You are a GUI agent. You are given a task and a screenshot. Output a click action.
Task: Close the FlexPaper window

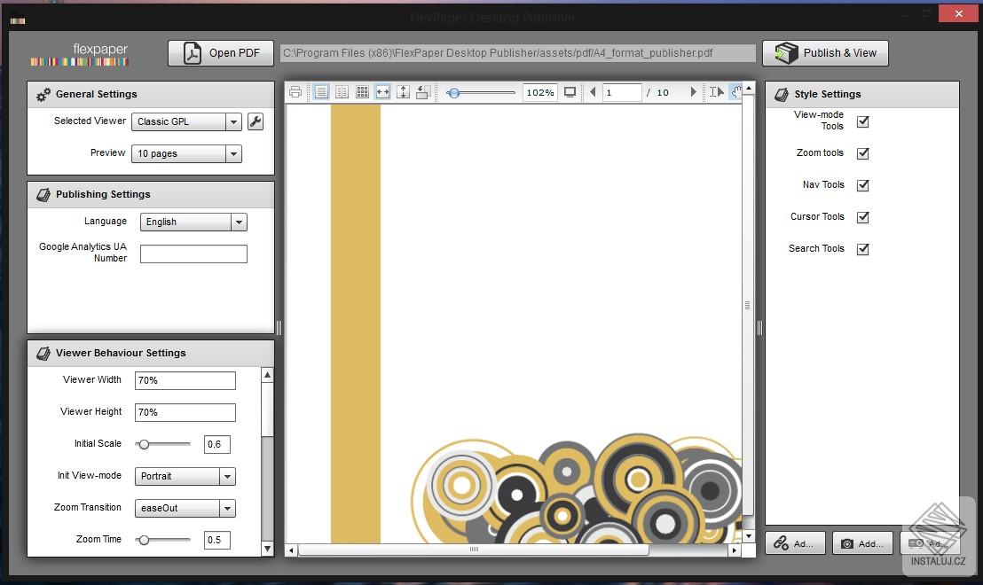(958, 13)
